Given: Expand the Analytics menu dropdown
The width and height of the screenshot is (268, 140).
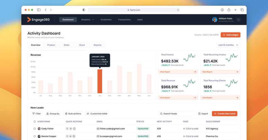Looking at the screenshot, I should (87, 19).
